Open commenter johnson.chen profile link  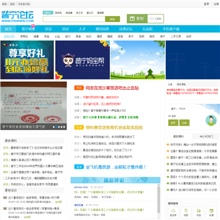(81, 187)
